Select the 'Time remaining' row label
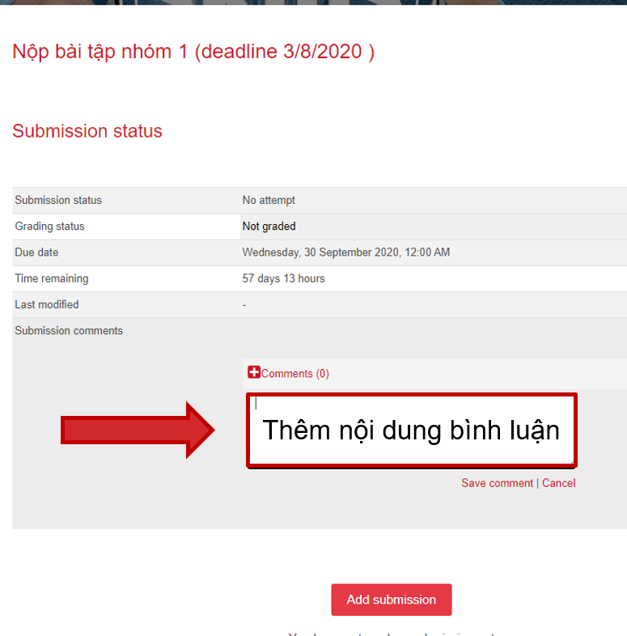 coord(52,278)
